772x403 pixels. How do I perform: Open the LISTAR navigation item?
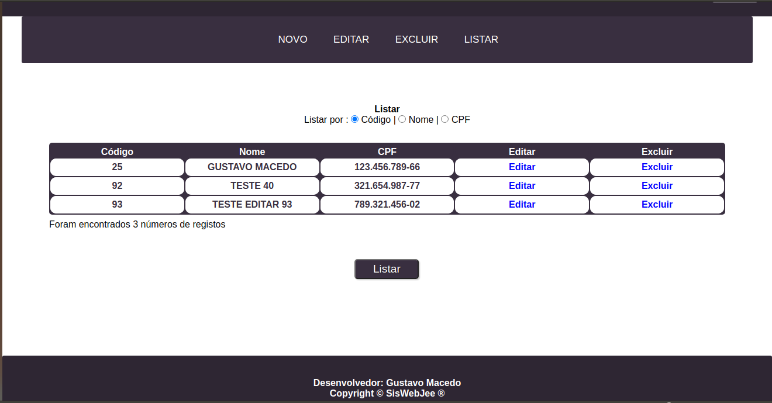click(481, 39)
